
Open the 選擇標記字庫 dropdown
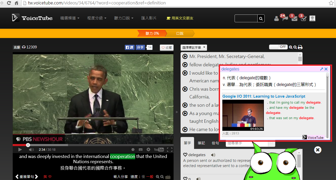[194, 48]
